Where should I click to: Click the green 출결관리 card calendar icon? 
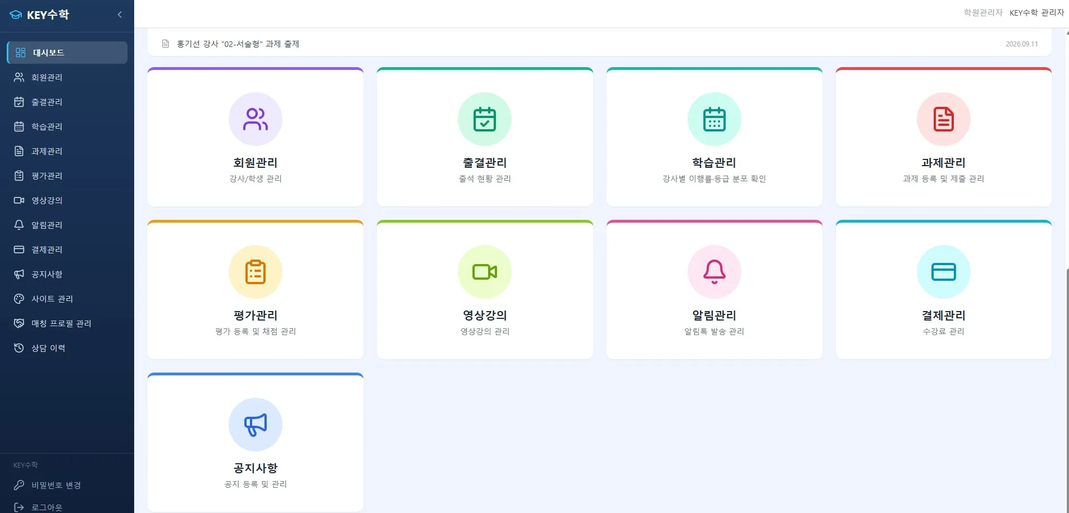(x=485, y=119)
